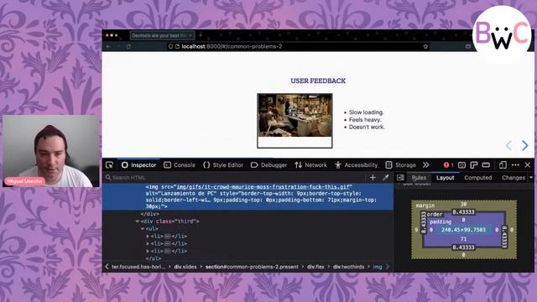
Task: Open the Network panel
Action: click(311, 165)
